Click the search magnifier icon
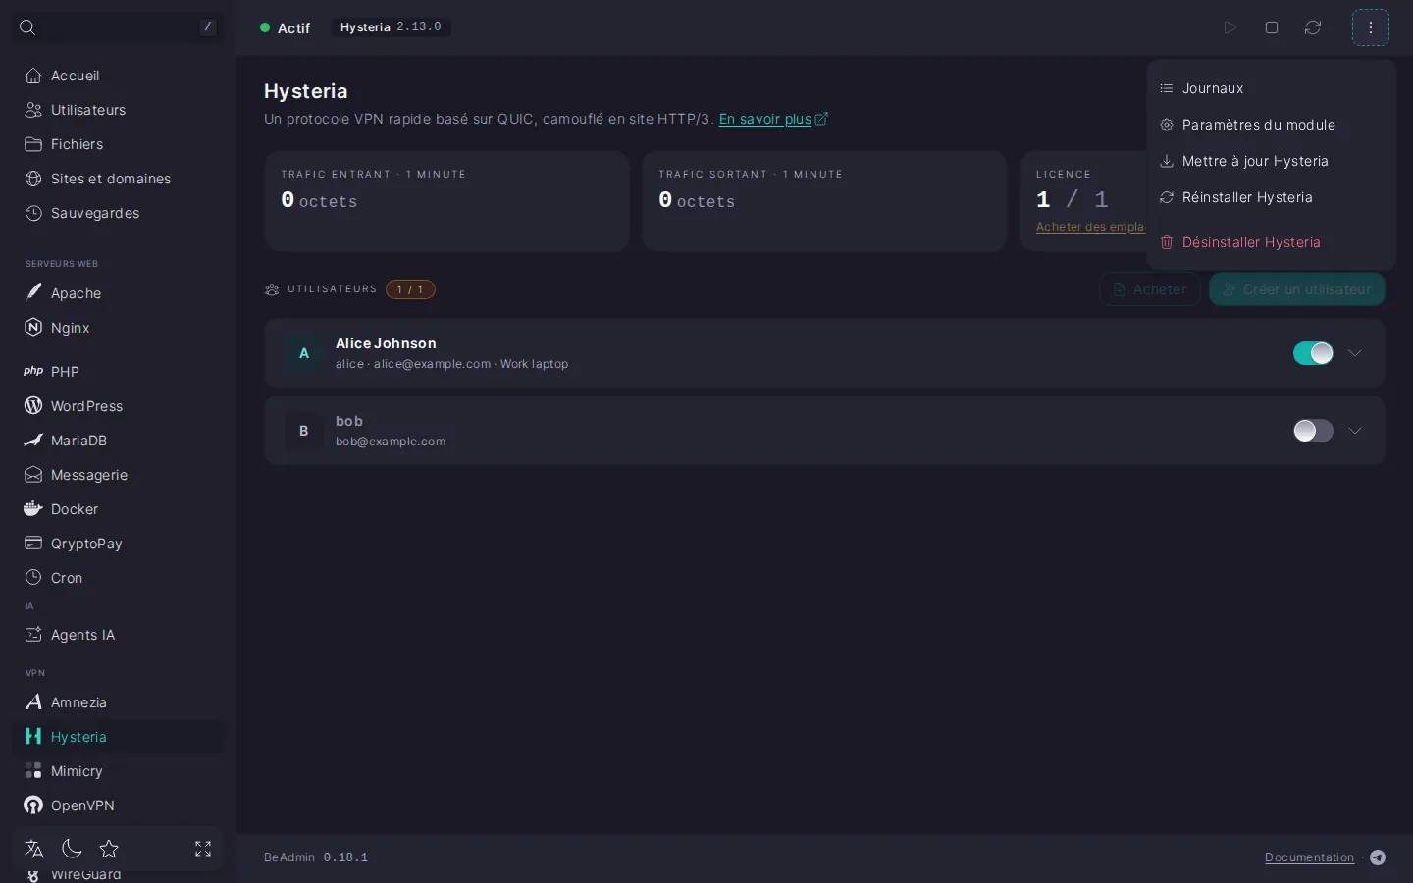 (x=27, y=27)
